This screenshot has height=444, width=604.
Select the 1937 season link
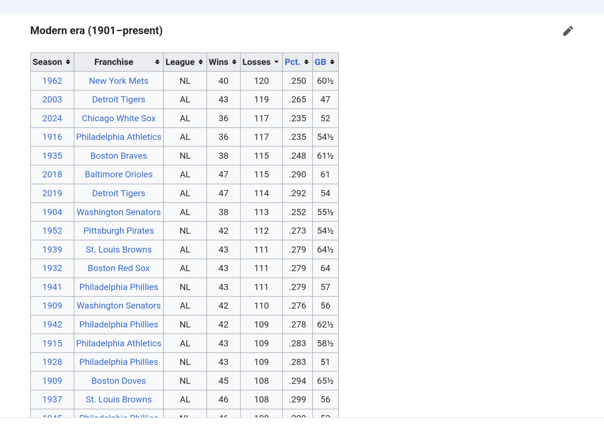point(52,400)
